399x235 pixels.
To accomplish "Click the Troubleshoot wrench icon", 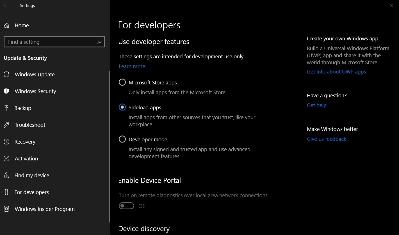I will point(6,125).
